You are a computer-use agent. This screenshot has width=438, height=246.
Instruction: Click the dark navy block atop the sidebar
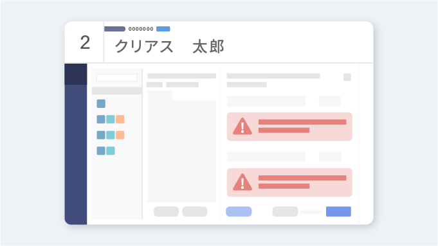[76, 75]
